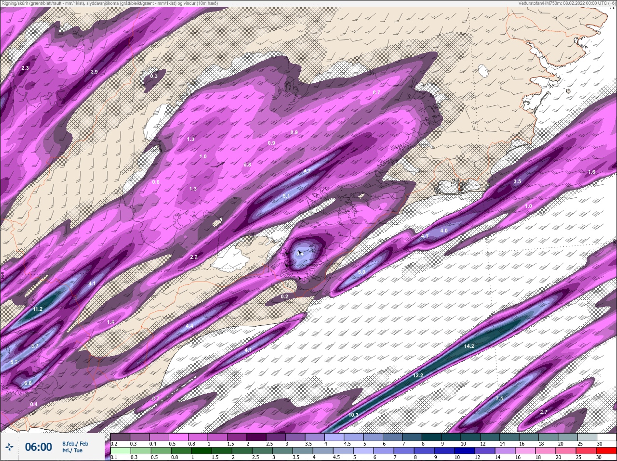Click the 1.6 value label on the map

pos(591,172)
